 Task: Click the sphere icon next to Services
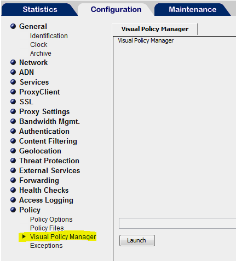coord(13,82)
